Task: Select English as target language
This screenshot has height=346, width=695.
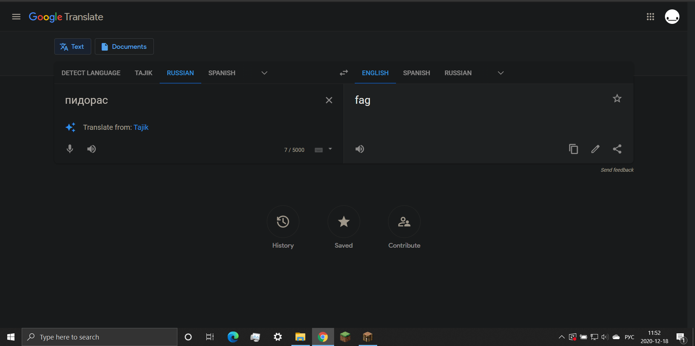Action: (375, 73)
